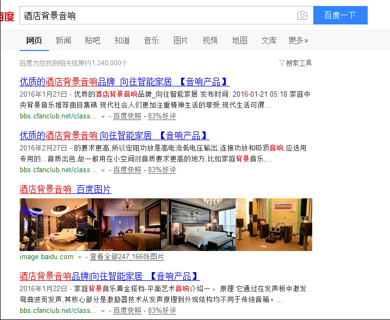Expand the dropdown arrow beside first result URL
The width and height of the screenshot is (390, 320).
[x=103, y=116]
